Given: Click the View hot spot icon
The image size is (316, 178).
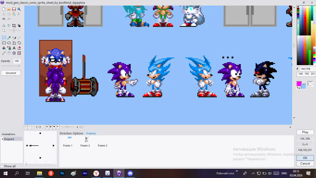Looking at the screenshot, I should point(14,53).
